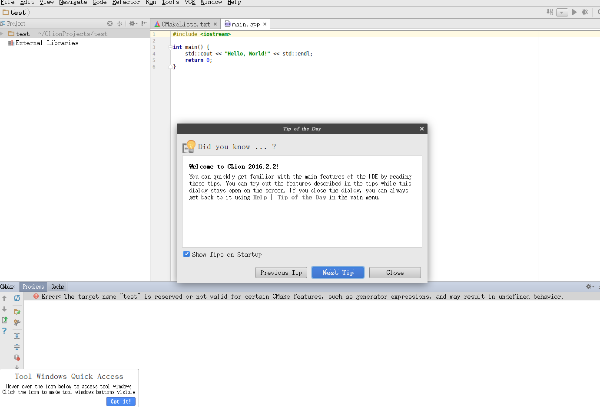Viewport: 600px width, 407px height.
Task: Click the lightbulb icon in the tip dialog
Action: point(189,147)
